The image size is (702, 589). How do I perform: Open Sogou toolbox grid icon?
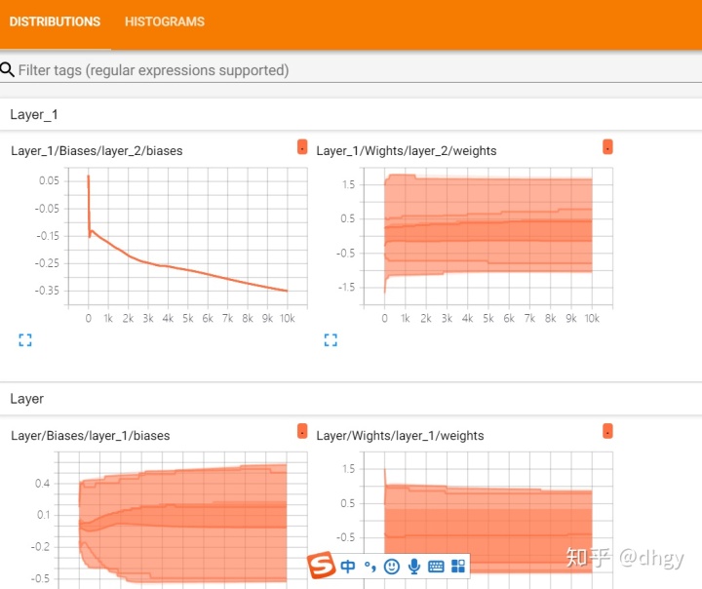[x=458, y=567]
